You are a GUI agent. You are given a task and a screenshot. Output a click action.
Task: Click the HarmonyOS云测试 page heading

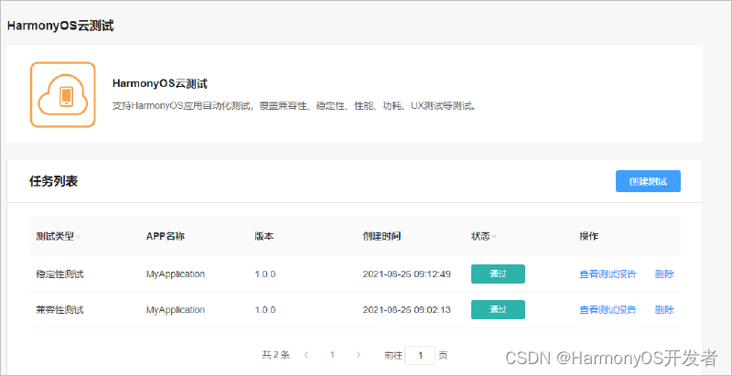pos(60,27)
